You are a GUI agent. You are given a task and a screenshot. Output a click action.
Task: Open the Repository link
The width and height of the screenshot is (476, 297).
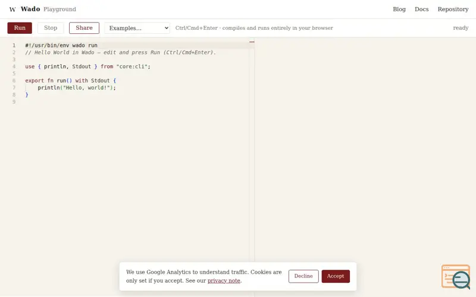click(453, 9)
